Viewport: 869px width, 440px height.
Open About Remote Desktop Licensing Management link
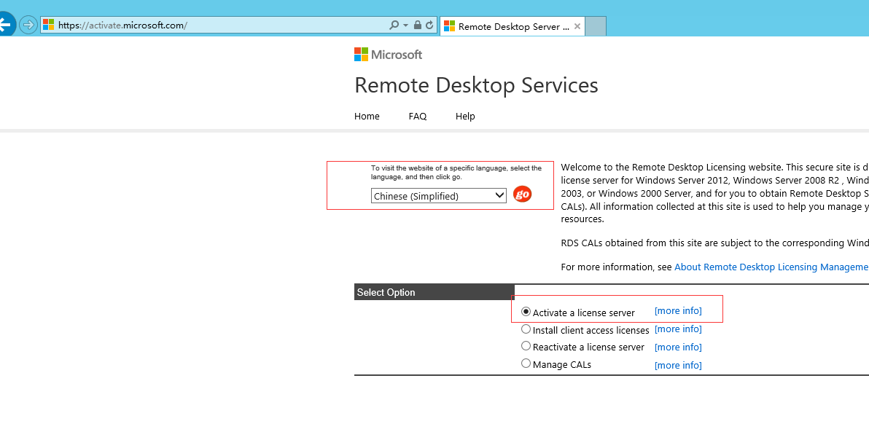771,267
